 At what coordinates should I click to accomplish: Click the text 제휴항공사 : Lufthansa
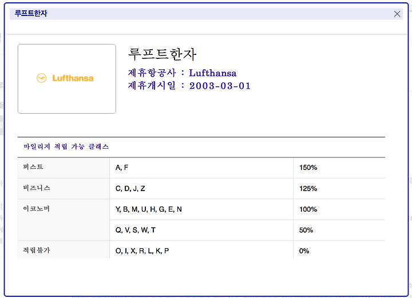pos(182,73)
